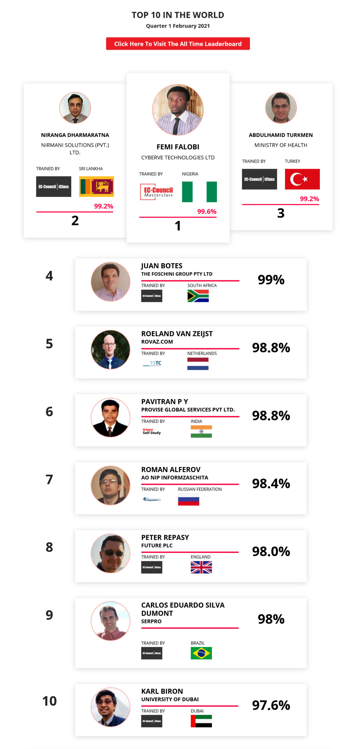Viewport: 356px width, 749px height.
Task: Open the All Time Leaderboard
Action: coord(178,44)
